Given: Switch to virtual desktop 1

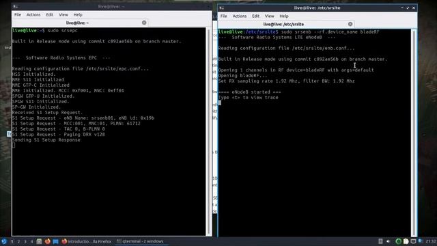Looking at the screenshot, I should click(12, 241).
